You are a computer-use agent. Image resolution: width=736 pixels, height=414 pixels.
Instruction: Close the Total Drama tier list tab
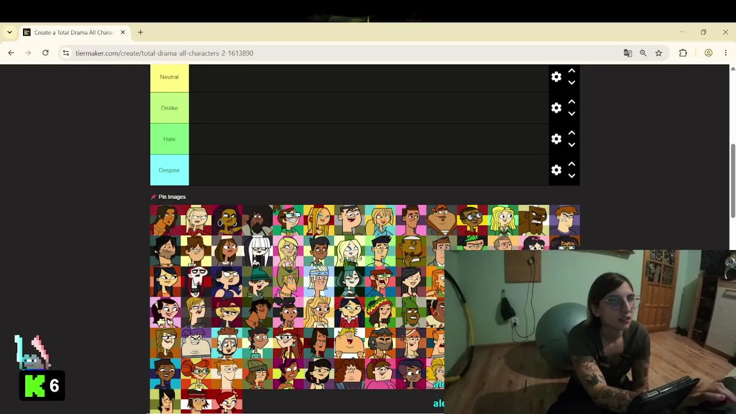pos(122,32)
